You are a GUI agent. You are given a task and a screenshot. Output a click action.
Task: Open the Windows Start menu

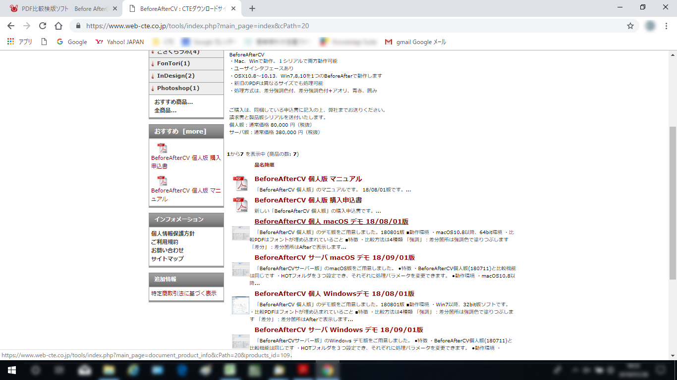click(x=11, y=370)
